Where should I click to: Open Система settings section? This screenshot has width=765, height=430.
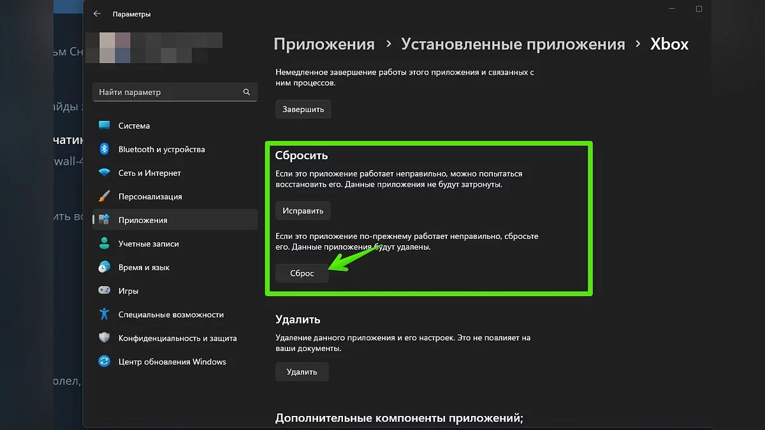point(175,125)
